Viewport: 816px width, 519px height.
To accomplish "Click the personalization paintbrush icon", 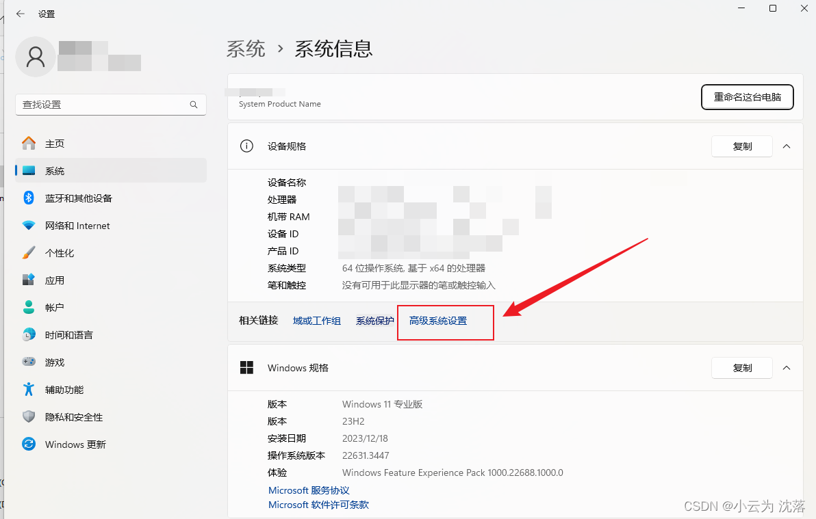I will click(x=29, y=253).
